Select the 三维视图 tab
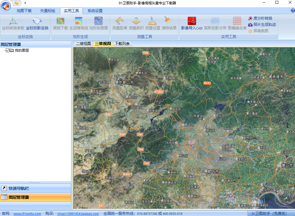 coord(103,44)
